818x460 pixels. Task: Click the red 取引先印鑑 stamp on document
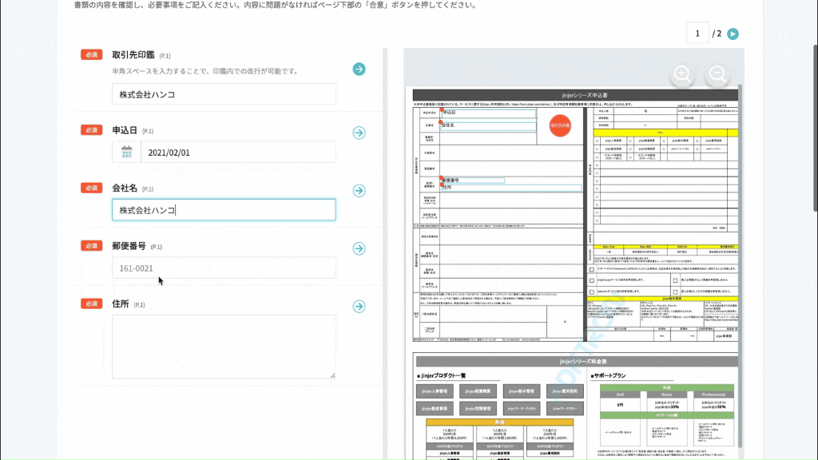[x=560, y=125]
